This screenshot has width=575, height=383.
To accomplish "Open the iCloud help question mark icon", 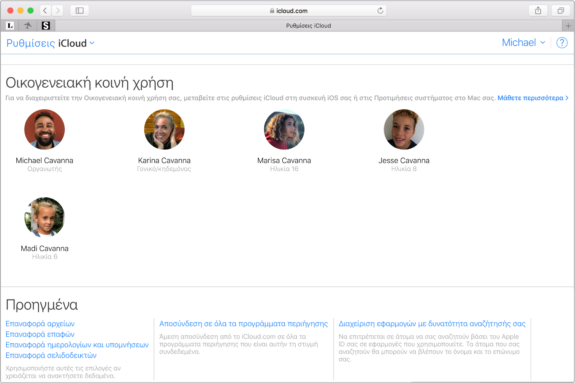I will [562, 43].
